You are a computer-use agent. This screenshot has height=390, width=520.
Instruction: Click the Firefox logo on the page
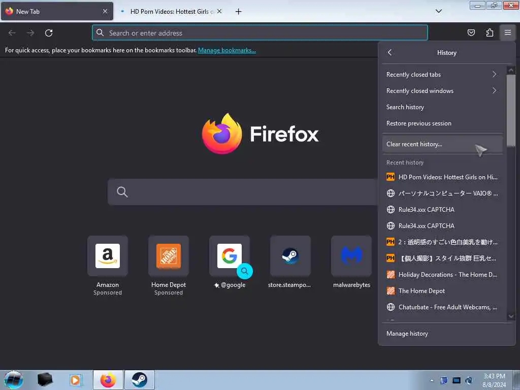click(x=259, y=134)
